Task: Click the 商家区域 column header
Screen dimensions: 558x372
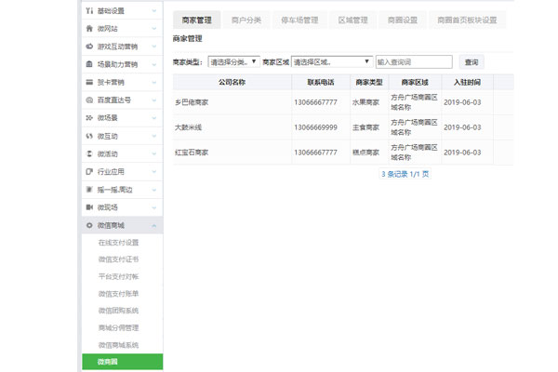Action: (415, 82)
